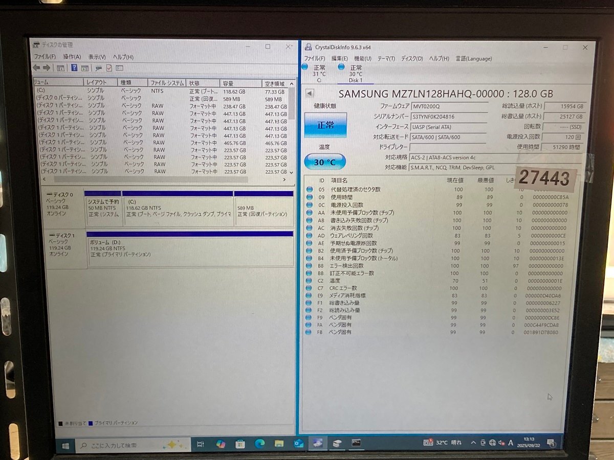Open the ファイル(F) menu in Disk Management

(x=45, y=57)
